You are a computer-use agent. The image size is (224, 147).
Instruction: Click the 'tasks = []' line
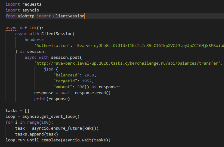coord(17,111)
